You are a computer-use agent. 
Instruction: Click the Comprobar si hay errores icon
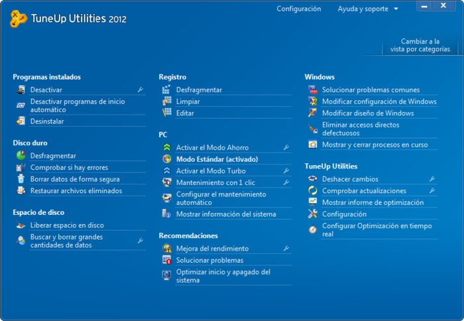tap(21, 167)
